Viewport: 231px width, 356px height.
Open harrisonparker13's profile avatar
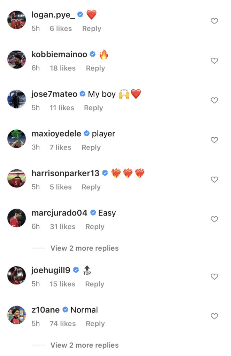17,178
